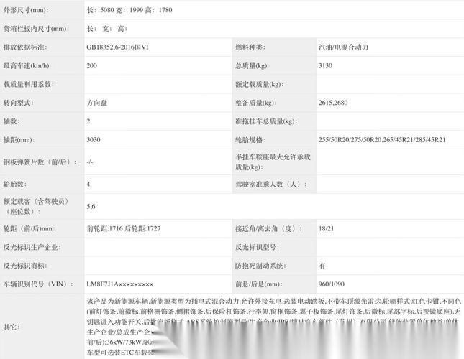Select the overhang value 960/1090
The height and width of the screenshot is (359, 464).
(332, 284)
